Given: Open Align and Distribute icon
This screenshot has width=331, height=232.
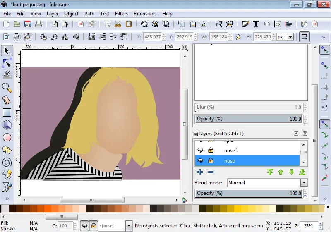Looking at the screenshot, I should click(288, 24).
